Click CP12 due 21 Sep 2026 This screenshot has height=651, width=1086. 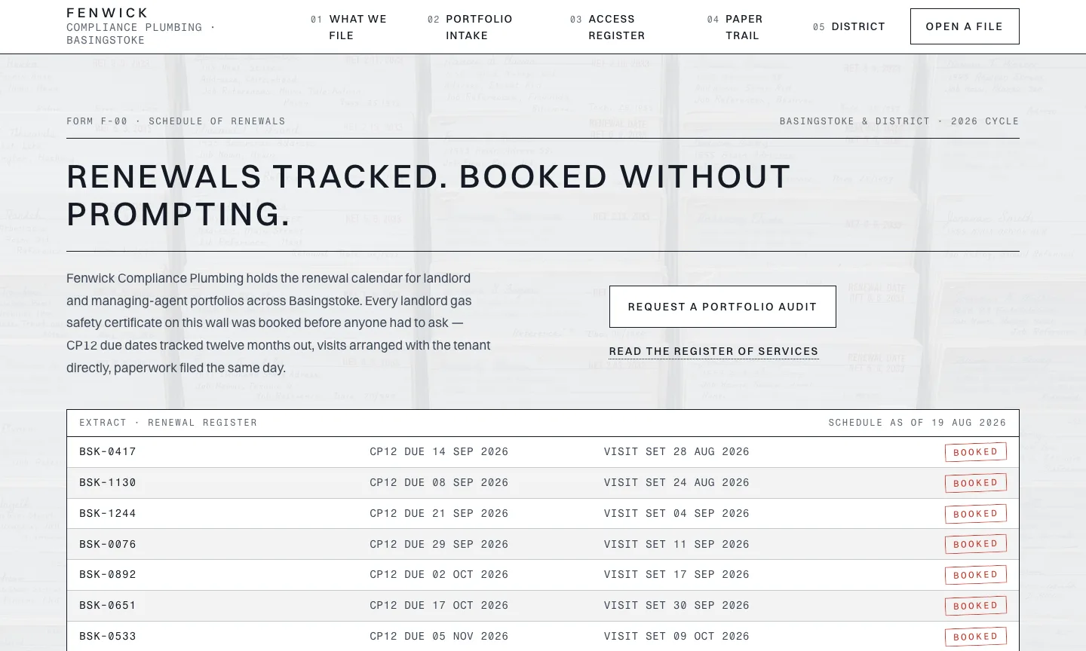(x=439, y=514)
